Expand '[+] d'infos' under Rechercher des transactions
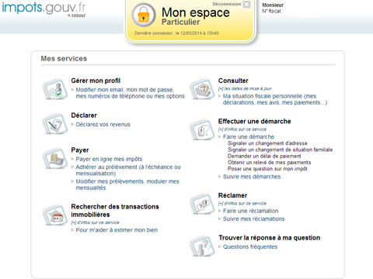 pos(95,222)
